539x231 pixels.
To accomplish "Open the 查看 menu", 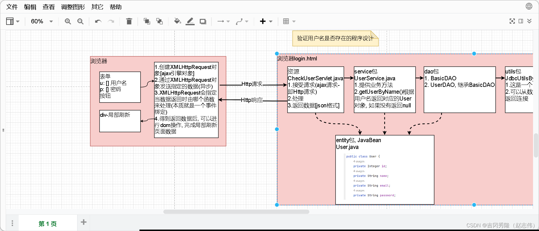I will click(x=49, y=7).
